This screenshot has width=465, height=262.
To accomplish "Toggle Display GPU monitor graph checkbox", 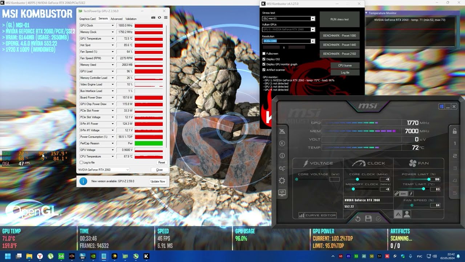I will pos(264,64).
